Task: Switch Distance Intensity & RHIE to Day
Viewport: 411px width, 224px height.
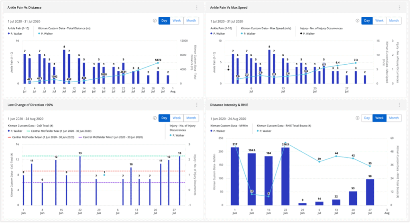Action: click(x=367, y=118)
